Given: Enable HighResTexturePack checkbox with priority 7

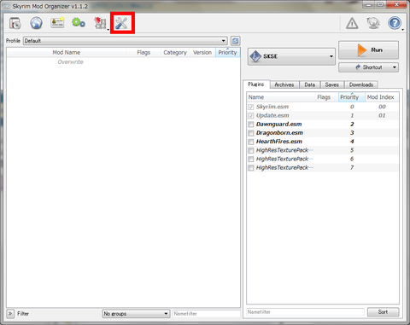Looking at the screenshot, I should click(x=250, y=168).
